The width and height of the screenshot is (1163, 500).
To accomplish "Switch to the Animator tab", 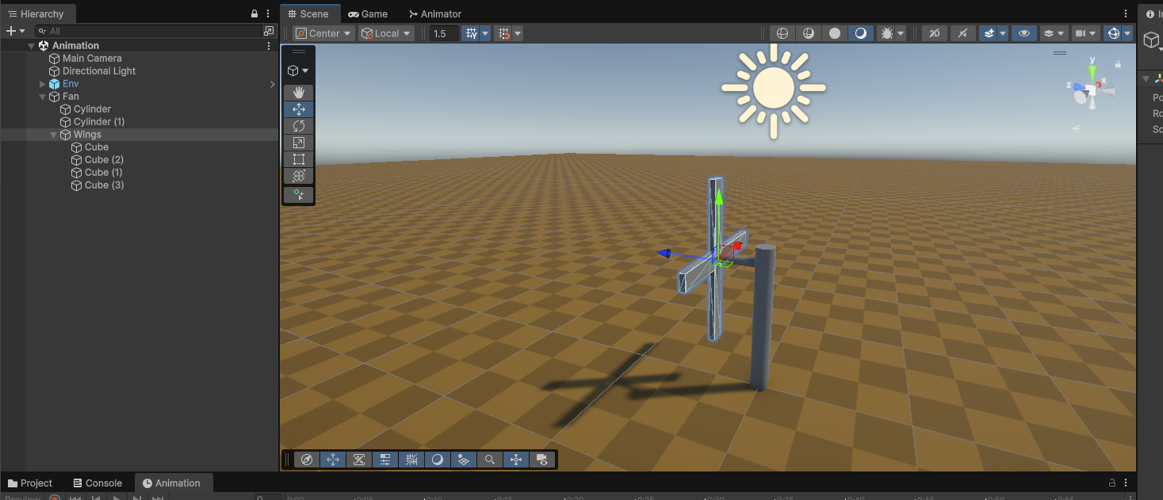I will pyautogui.click(x=434, y=14).
